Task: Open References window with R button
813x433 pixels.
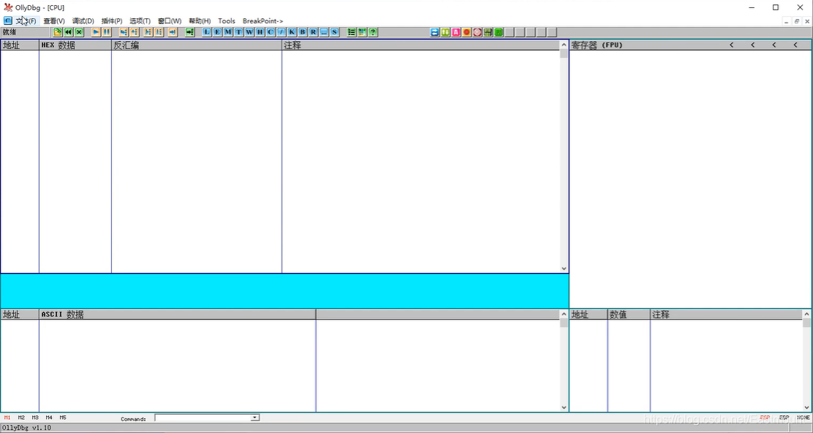Action: (x=313, y=32)
